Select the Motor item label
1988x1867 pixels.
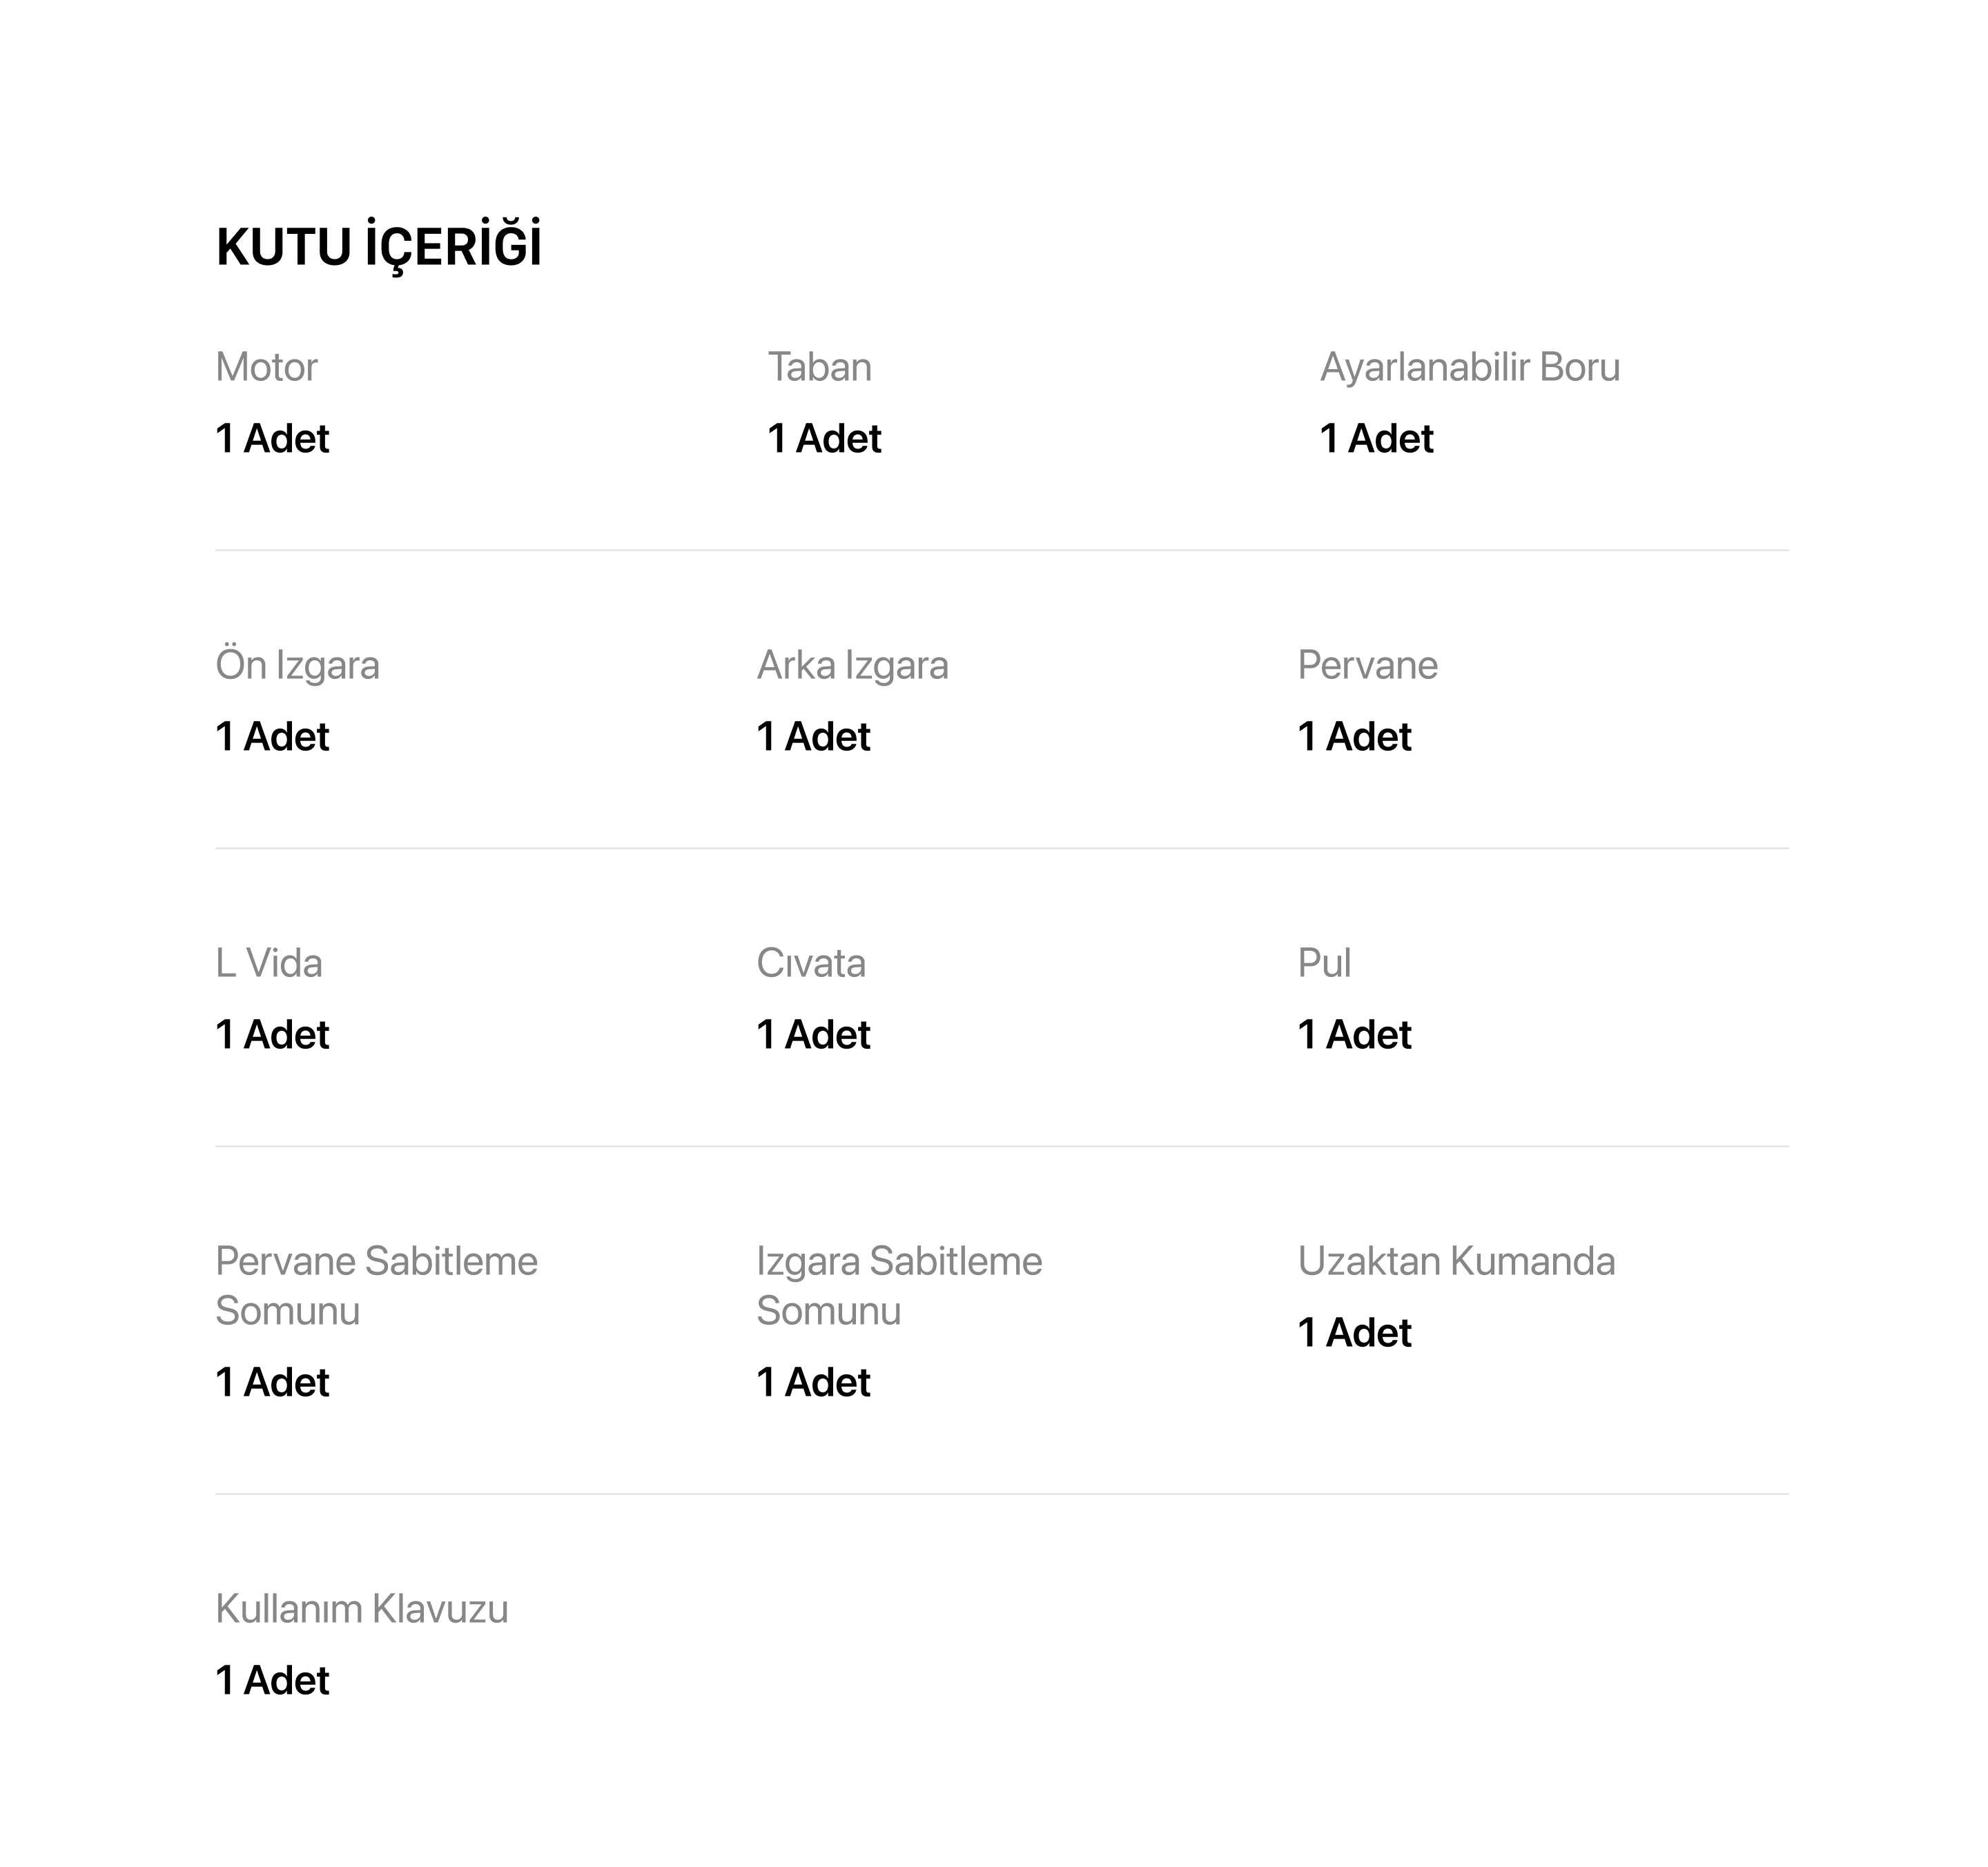[x=266, y=367]
